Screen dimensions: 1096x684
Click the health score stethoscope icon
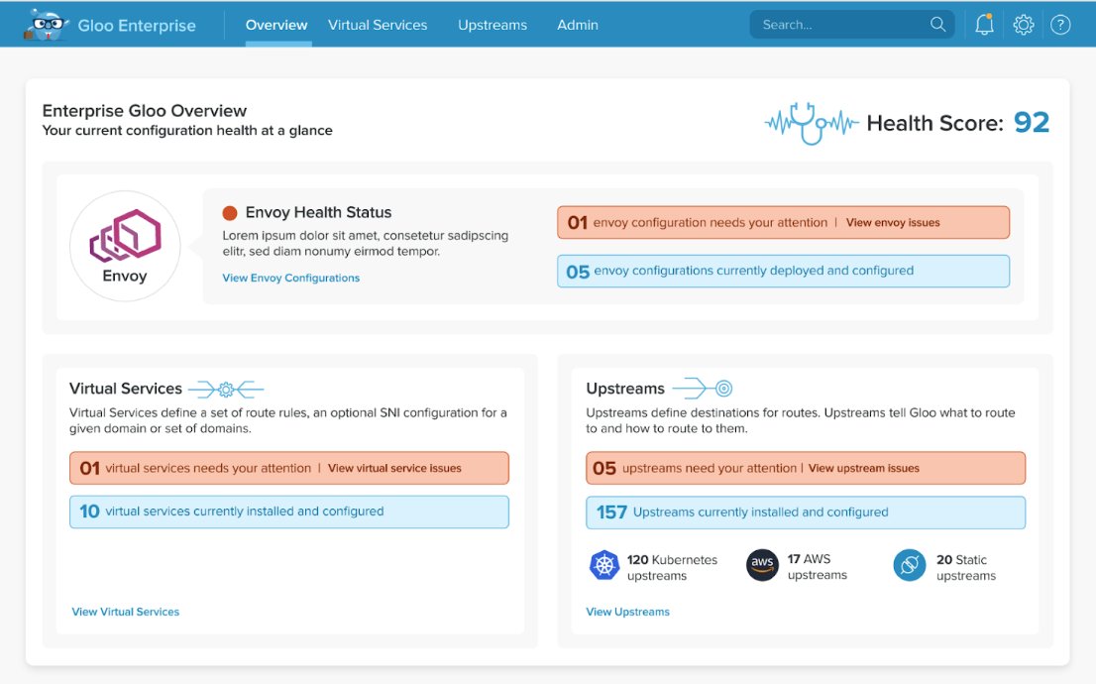[x=812, y=124]
